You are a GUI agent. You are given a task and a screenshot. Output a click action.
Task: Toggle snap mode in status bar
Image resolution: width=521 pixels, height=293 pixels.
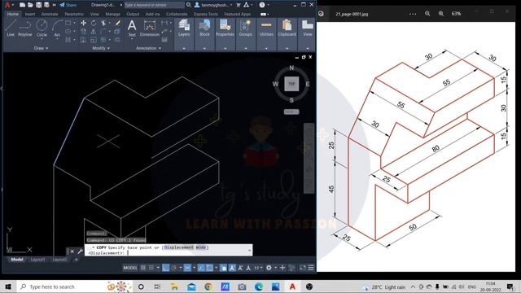[x=151, y=268]
